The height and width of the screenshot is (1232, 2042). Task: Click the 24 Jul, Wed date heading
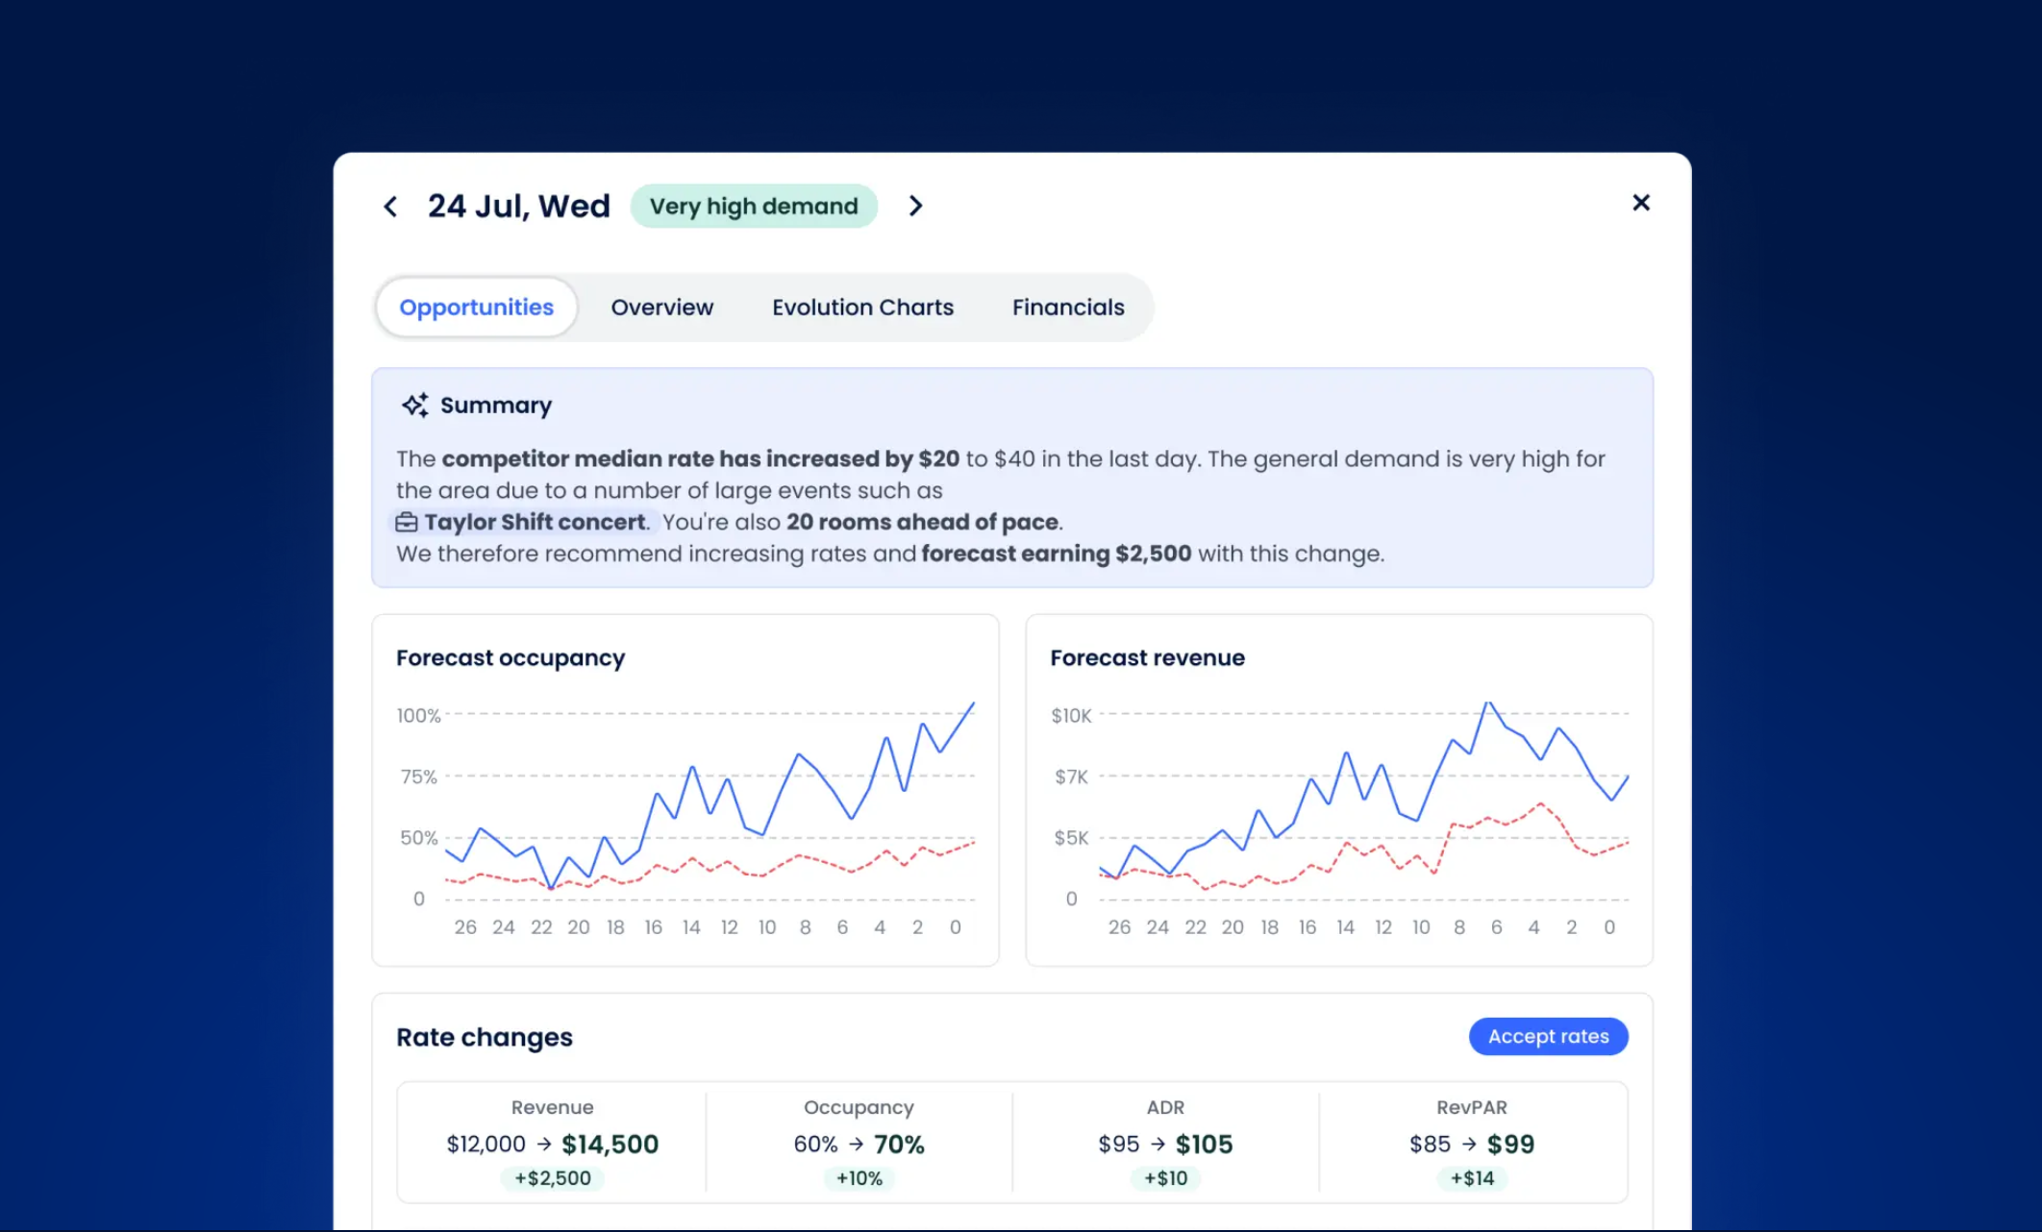[x=519, y=206]
